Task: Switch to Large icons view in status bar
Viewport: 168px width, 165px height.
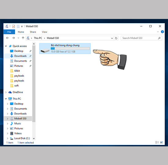Action: pyautogui.click(x=162, y=142)
